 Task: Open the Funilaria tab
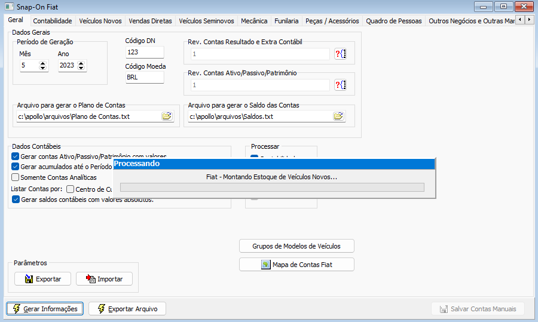[286, 21]
